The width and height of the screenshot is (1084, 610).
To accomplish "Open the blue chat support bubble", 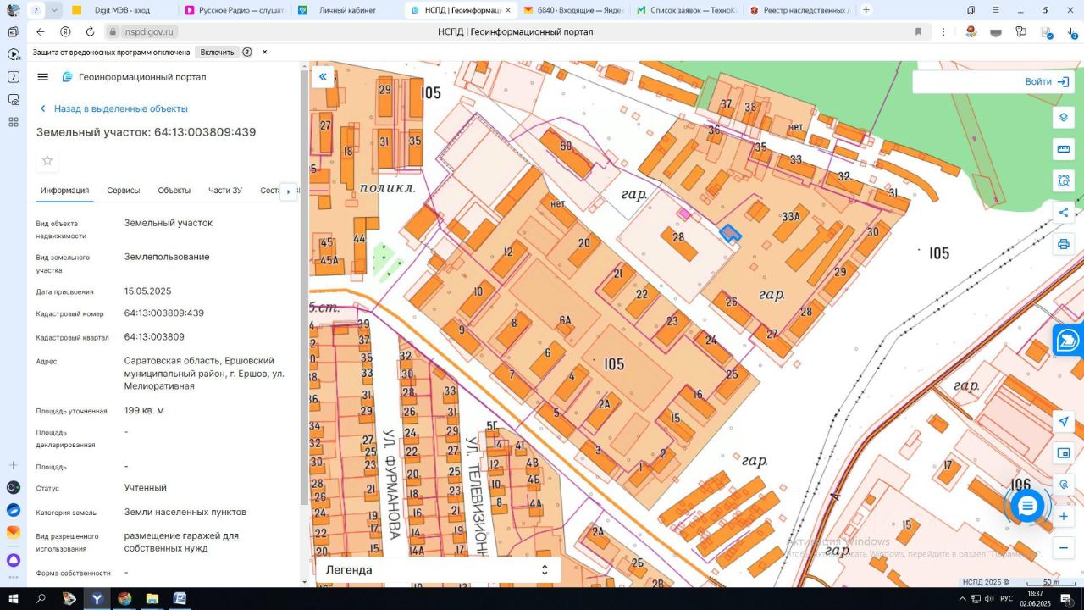I will point(1069,340).
